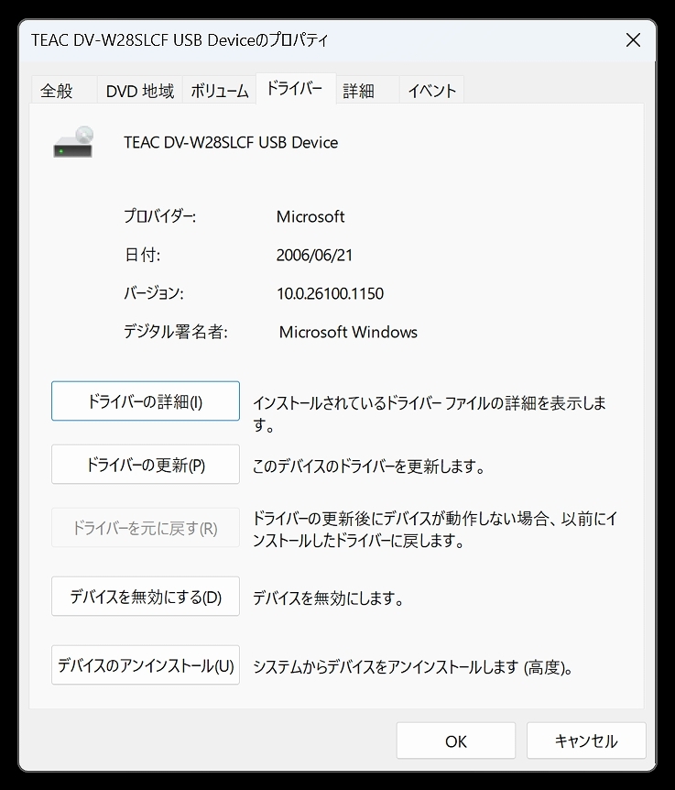Click デバイスを無効にする(D) button

click(x=146, y=596)
